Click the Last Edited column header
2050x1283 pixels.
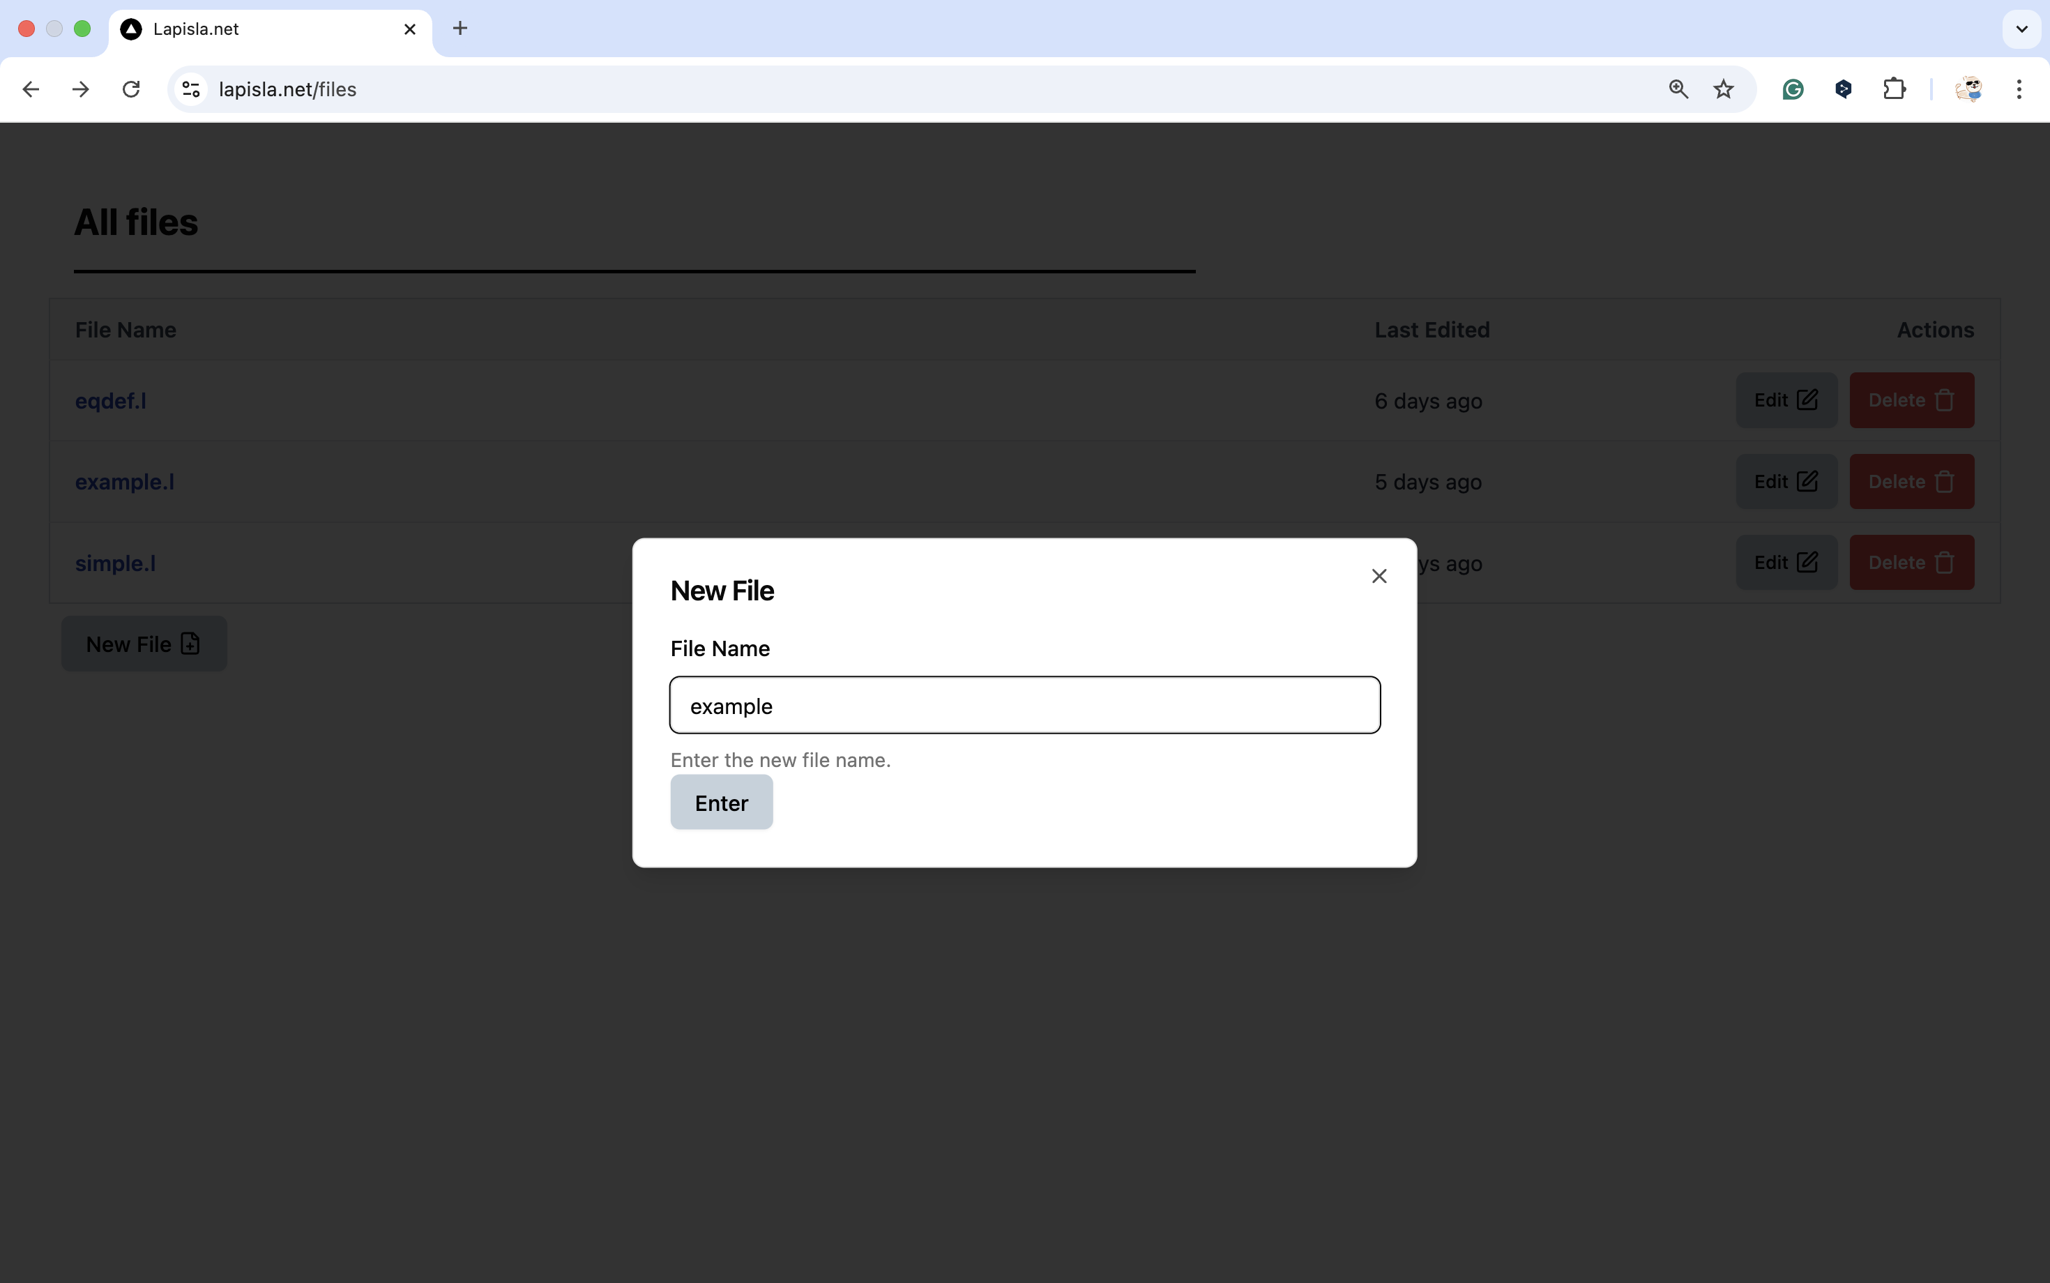click(1432, 330)
